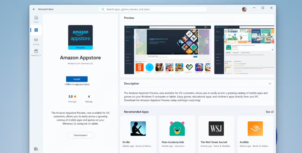Open the Home section in sidebar
Image resolution: width=302 pixels, height=153 pixels.
36,19
